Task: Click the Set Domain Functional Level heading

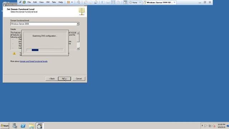Action: pyautogui.click(x=21, y=9)
